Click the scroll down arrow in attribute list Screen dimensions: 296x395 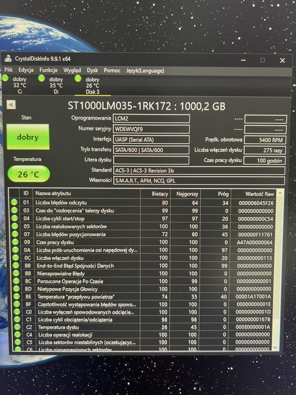pos(275,348)
